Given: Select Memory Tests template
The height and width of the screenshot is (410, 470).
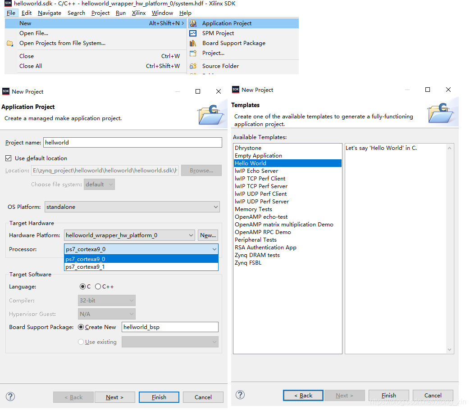Looking at the screenshot, I should pyautogui.click(x=287, y=209).
